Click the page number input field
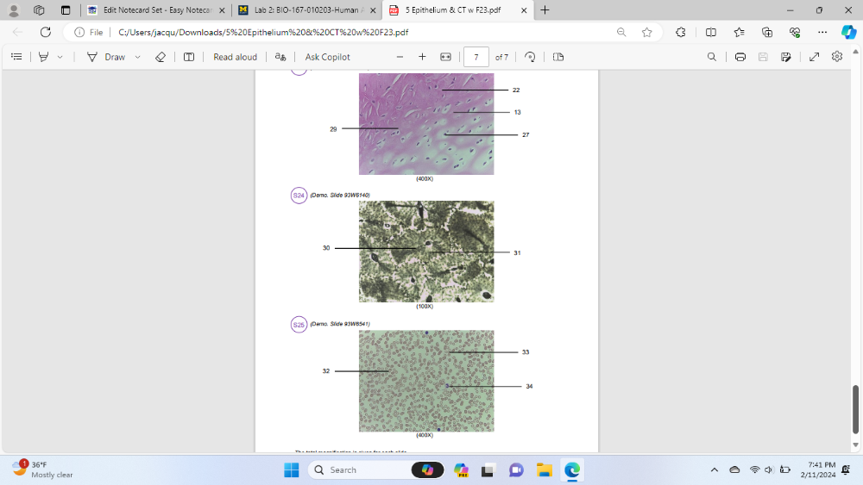863x485 pixels. (476, 57)
